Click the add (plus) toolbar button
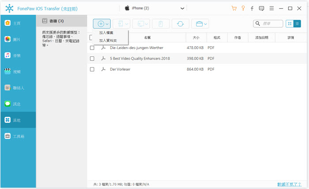The width and height of the screenshot is (309, 189). pos(101,24)
